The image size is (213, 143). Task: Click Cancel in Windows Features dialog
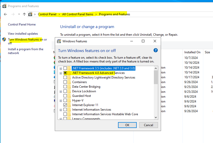point(148,125)
